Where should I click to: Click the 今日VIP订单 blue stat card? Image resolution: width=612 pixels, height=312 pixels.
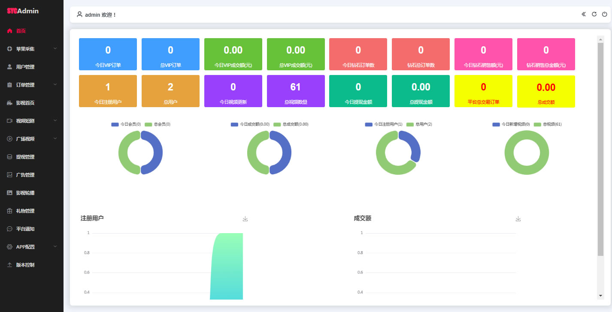(x=108, y=54)
